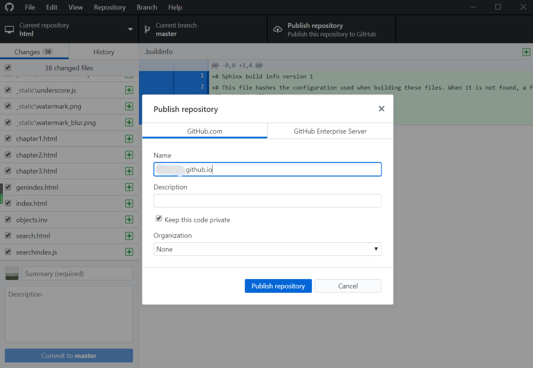The height and width of the screenshot is (368, 533).
Task: Click the Commit to master button
Action: point(69,355)
